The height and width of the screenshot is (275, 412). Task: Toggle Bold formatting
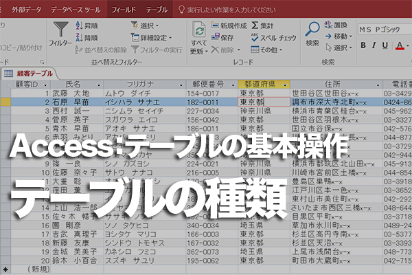(363, 45)
